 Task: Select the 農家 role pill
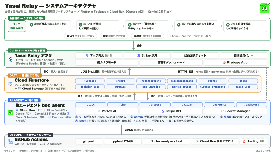click(114, 36)
